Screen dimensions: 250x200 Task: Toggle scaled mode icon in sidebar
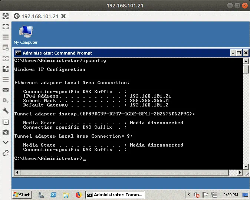tap(6, 69)
